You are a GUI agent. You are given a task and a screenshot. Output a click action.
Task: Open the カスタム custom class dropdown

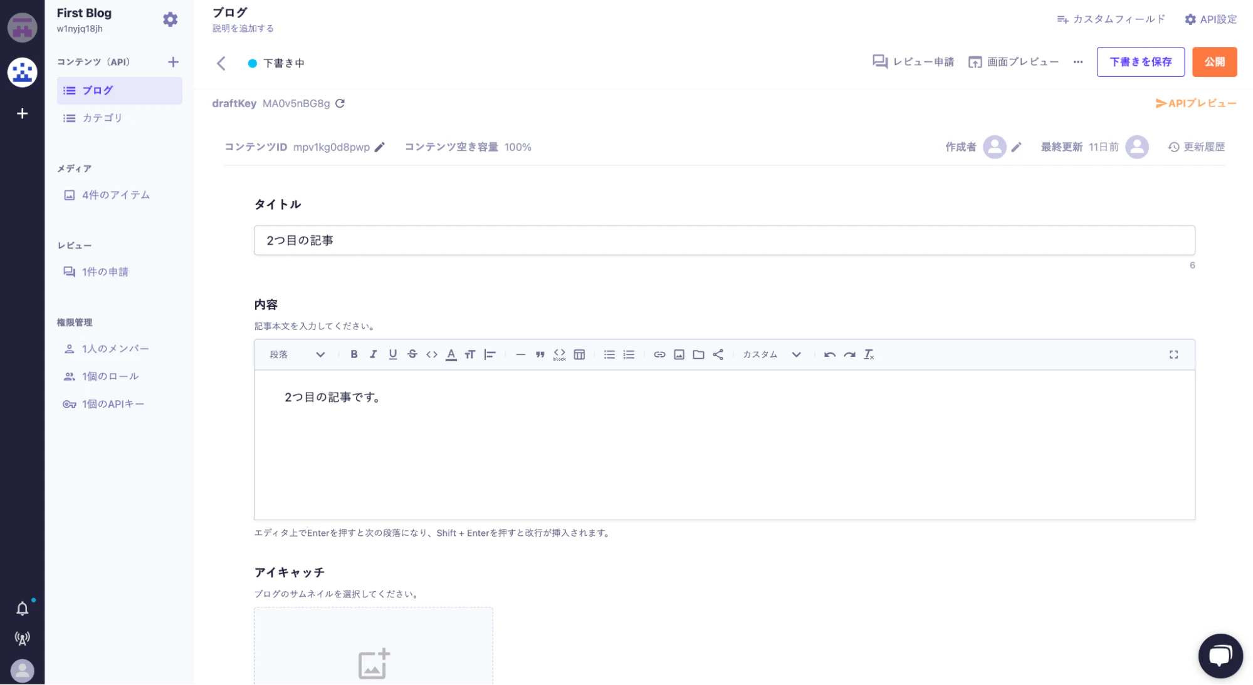(772, 354)
